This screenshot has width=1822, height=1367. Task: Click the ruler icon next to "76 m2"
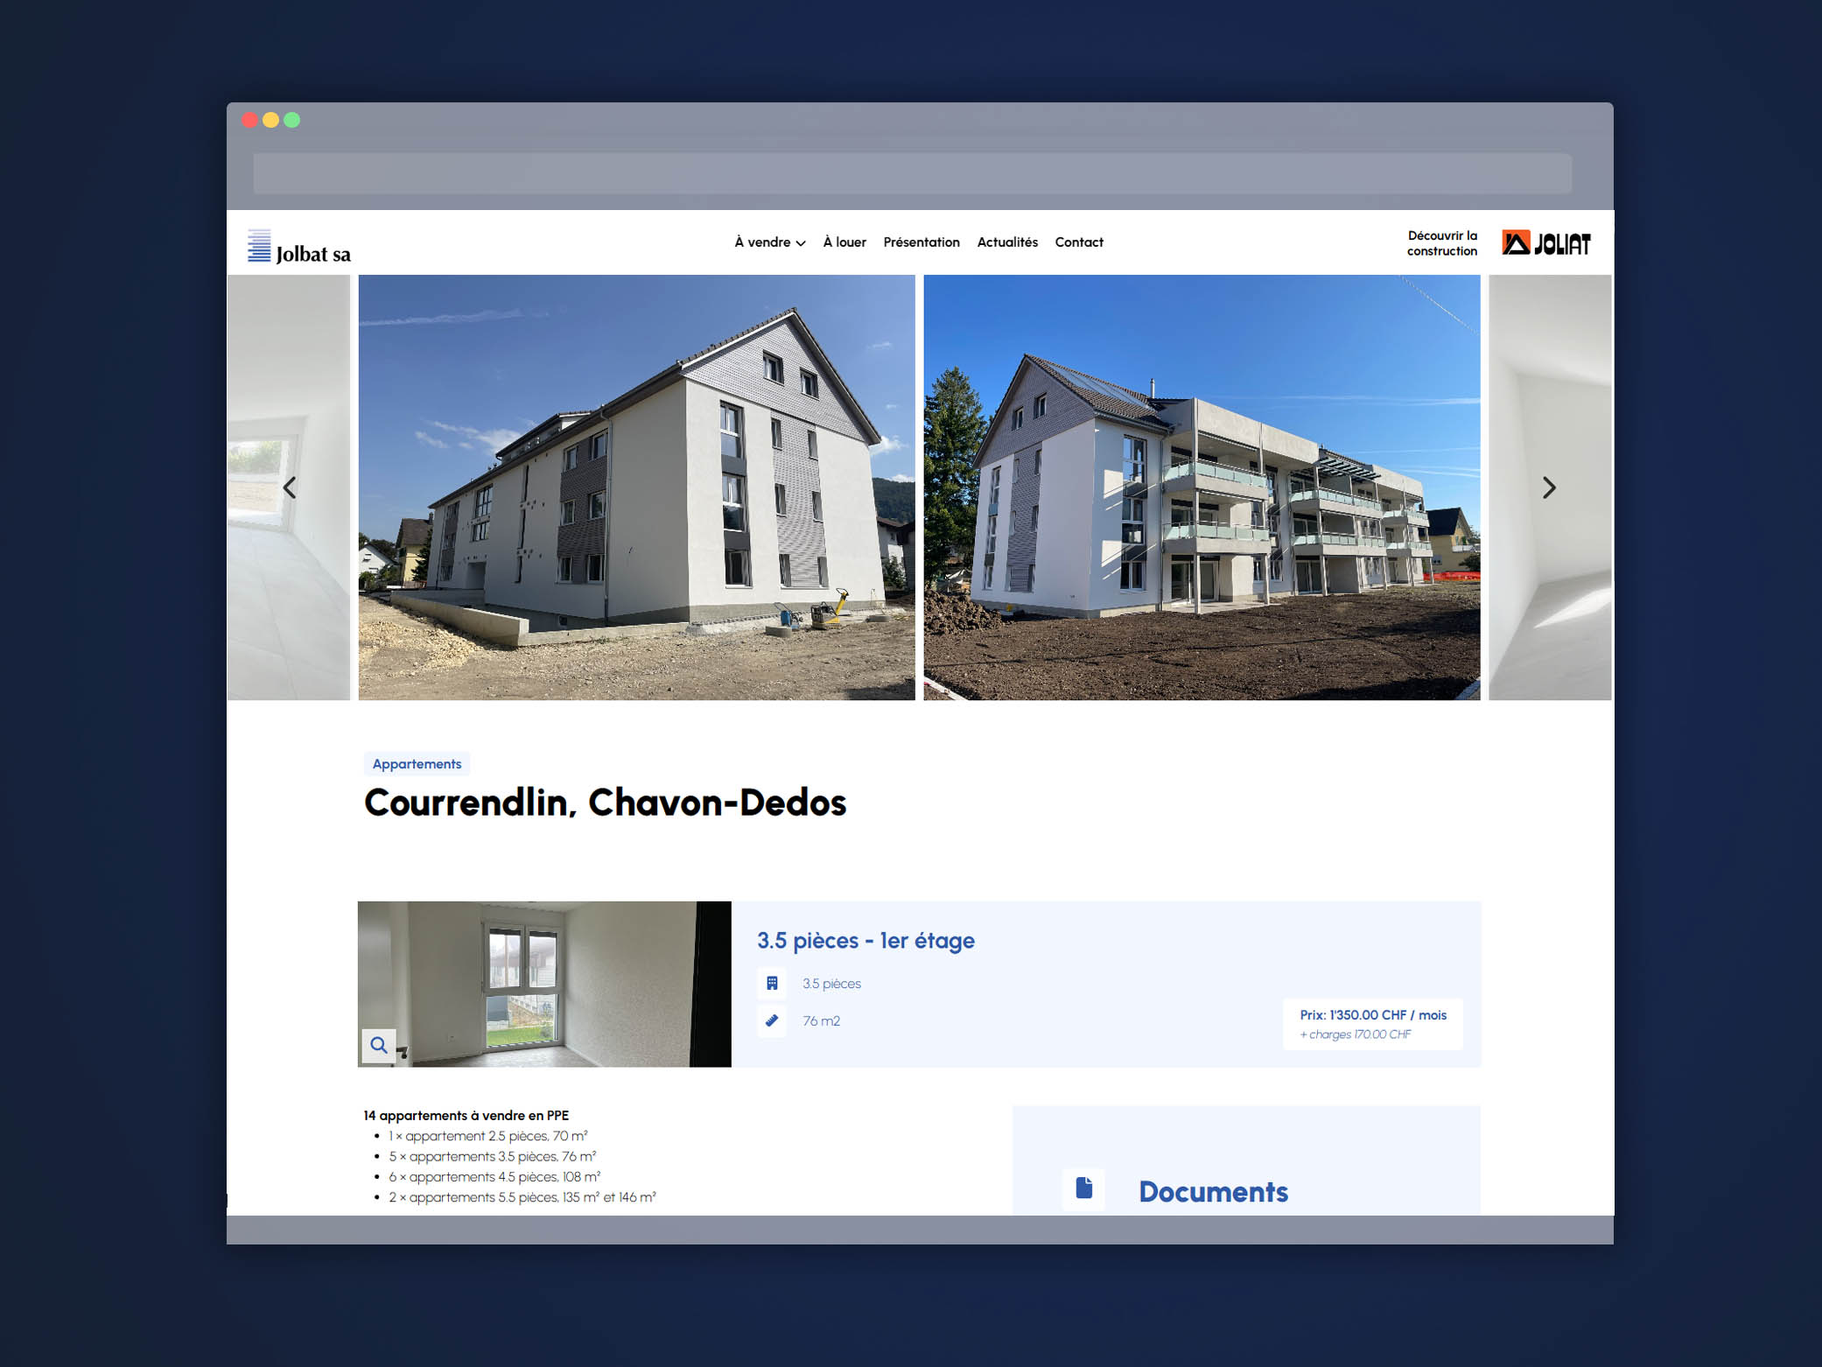(x=771, y=1020)
